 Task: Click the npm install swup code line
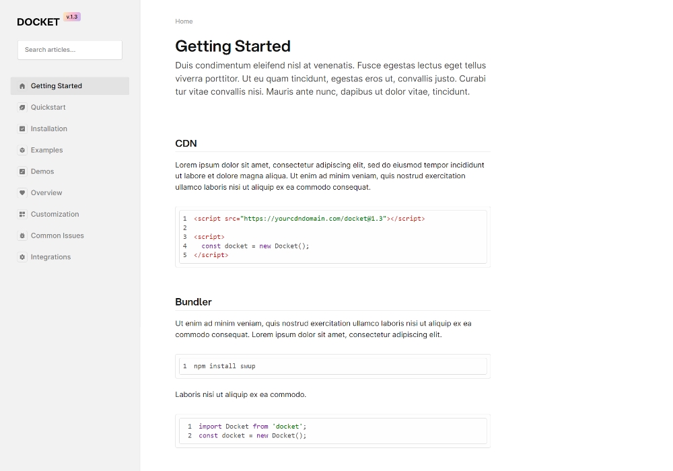tap(225, 366)
